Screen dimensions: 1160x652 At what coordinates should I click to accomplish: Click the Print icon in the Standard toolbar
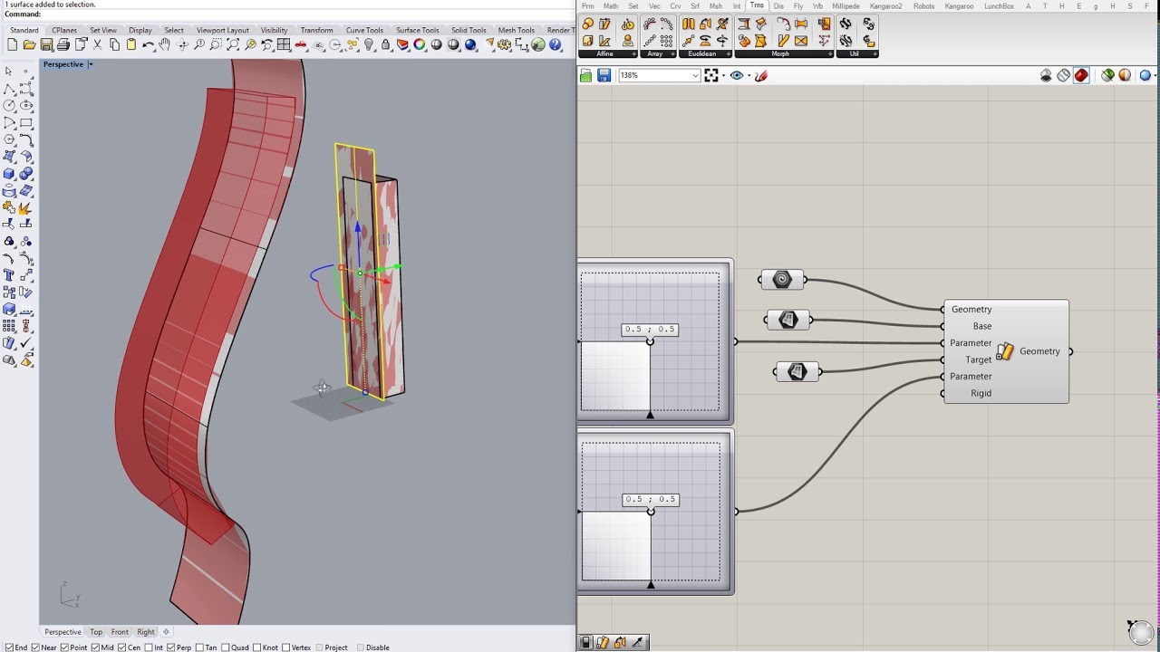pos(63,44)
